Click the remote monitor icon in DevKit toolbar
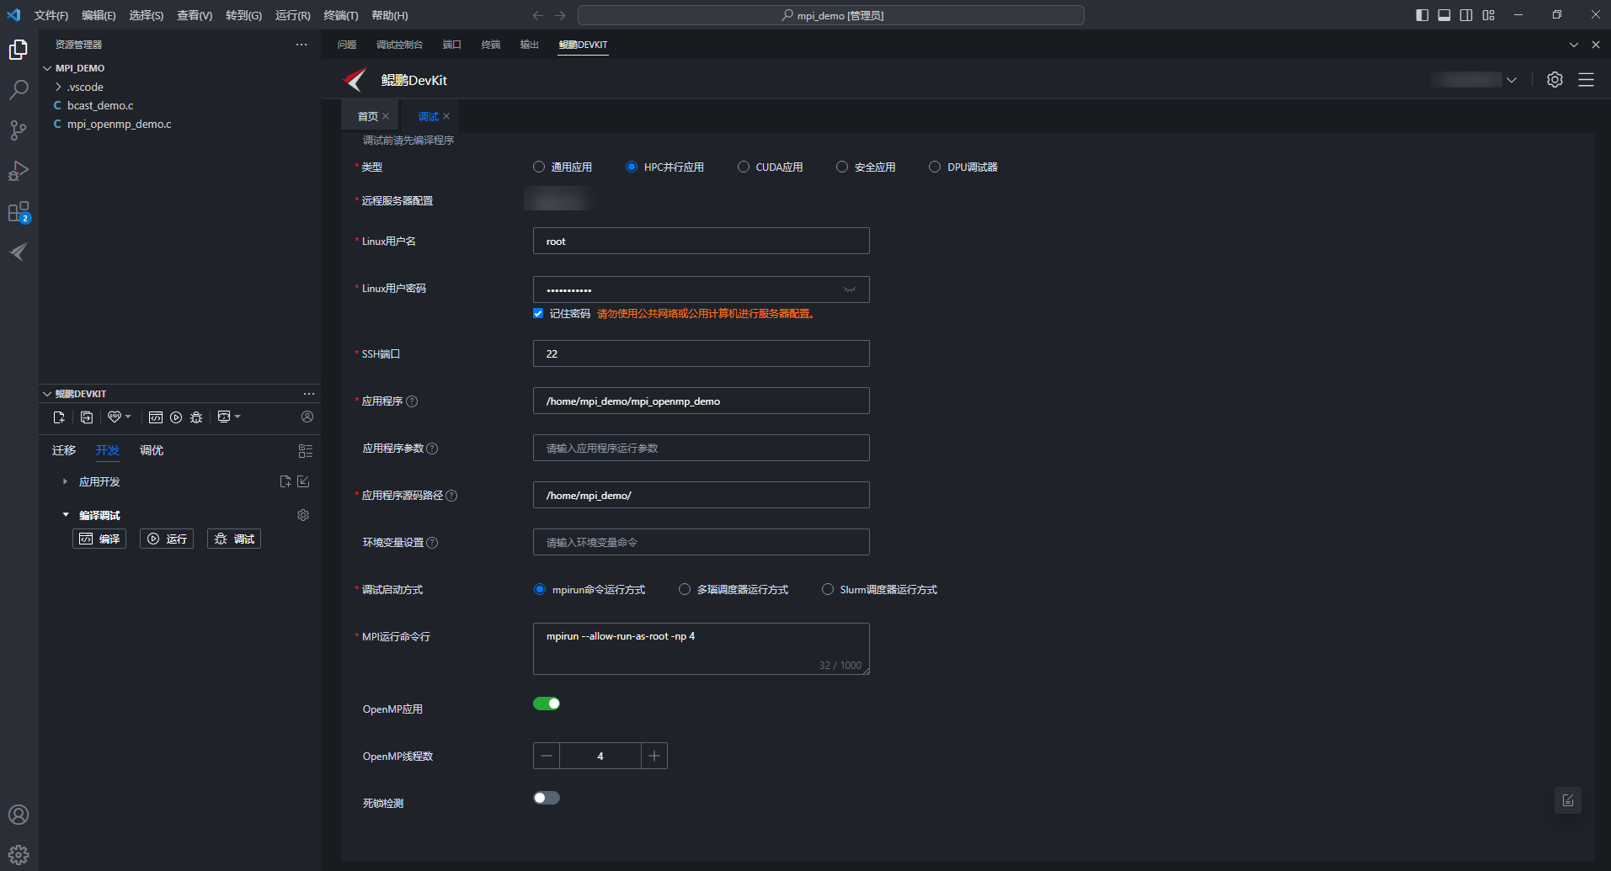The width and height of the screenshot is (1611, 871). coord(224,417)
